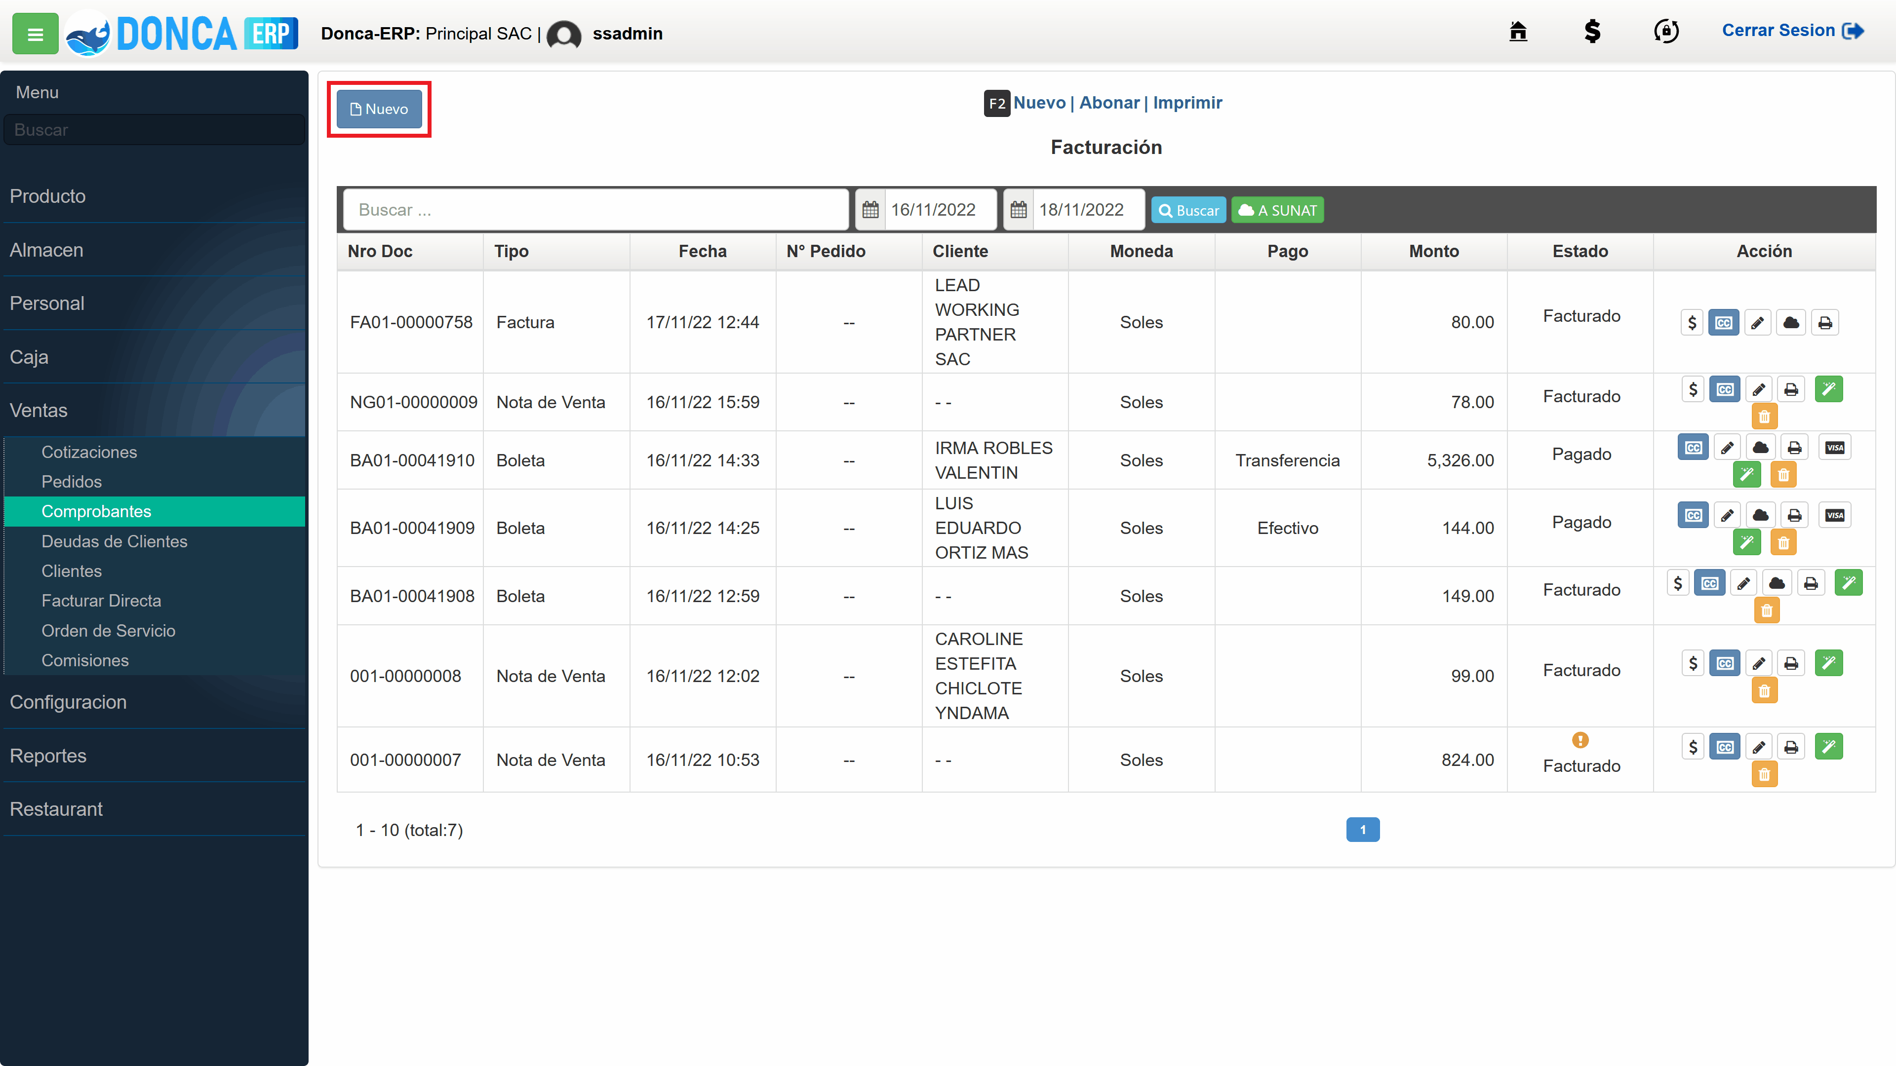Edit 001-00000008 with pencil icon
This screenshot has width=1896, height=1066.
[1758, 663]
